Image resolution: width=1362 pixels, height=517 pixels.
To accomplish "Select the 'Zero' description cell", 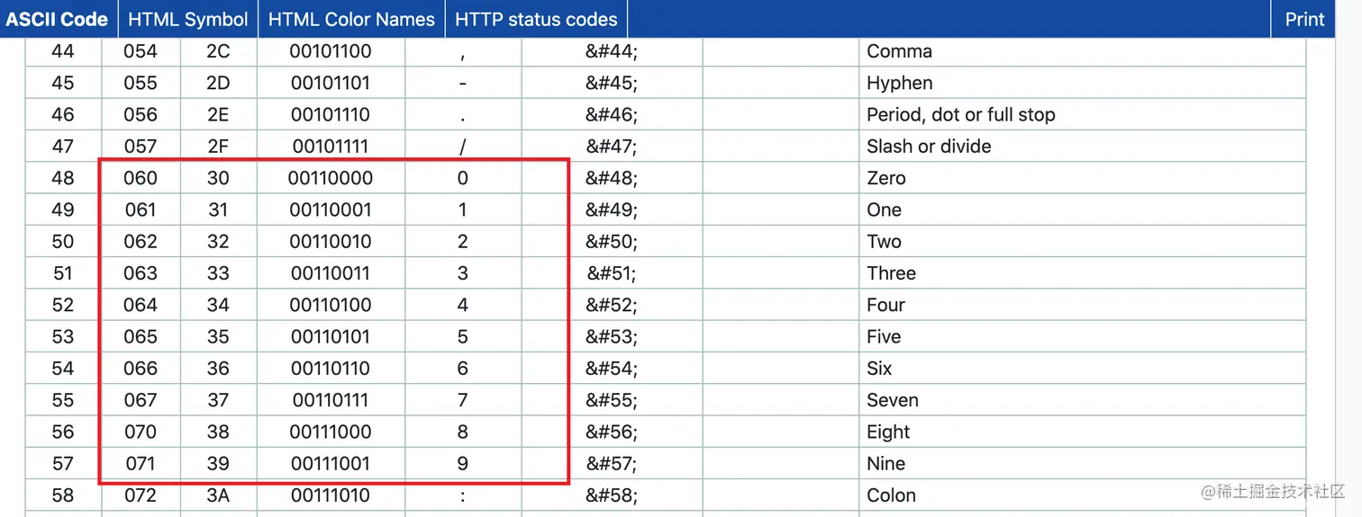I will tap(1083, 178).
